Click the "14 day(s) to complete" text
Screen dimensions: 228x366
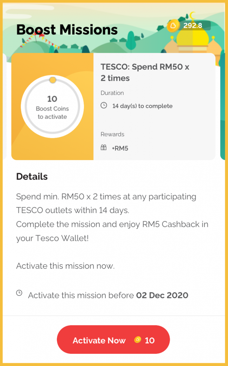[142, 106]
